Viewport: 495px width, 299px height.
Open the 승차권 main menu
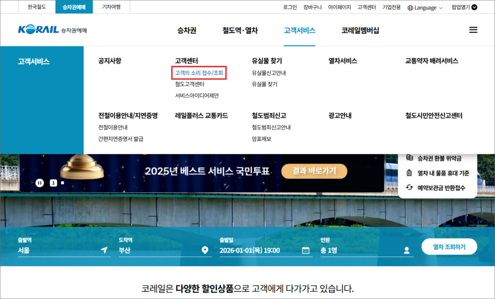187,30
